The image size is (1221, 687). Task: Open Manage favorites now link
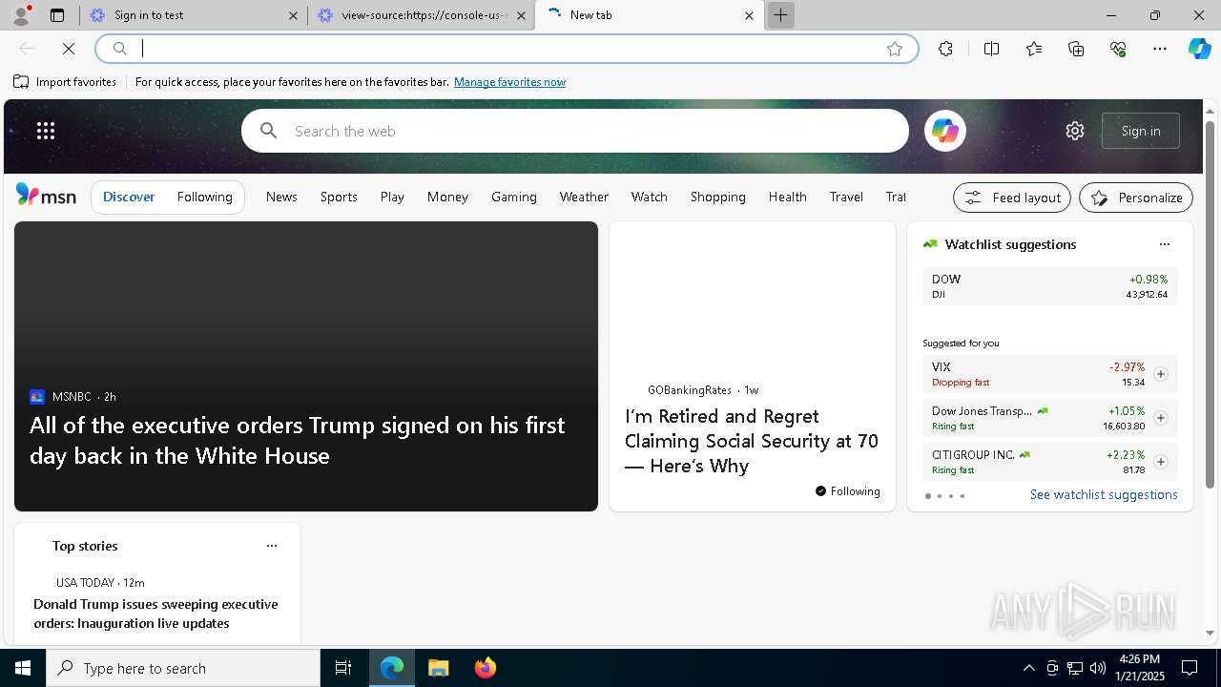pos(509,82)
